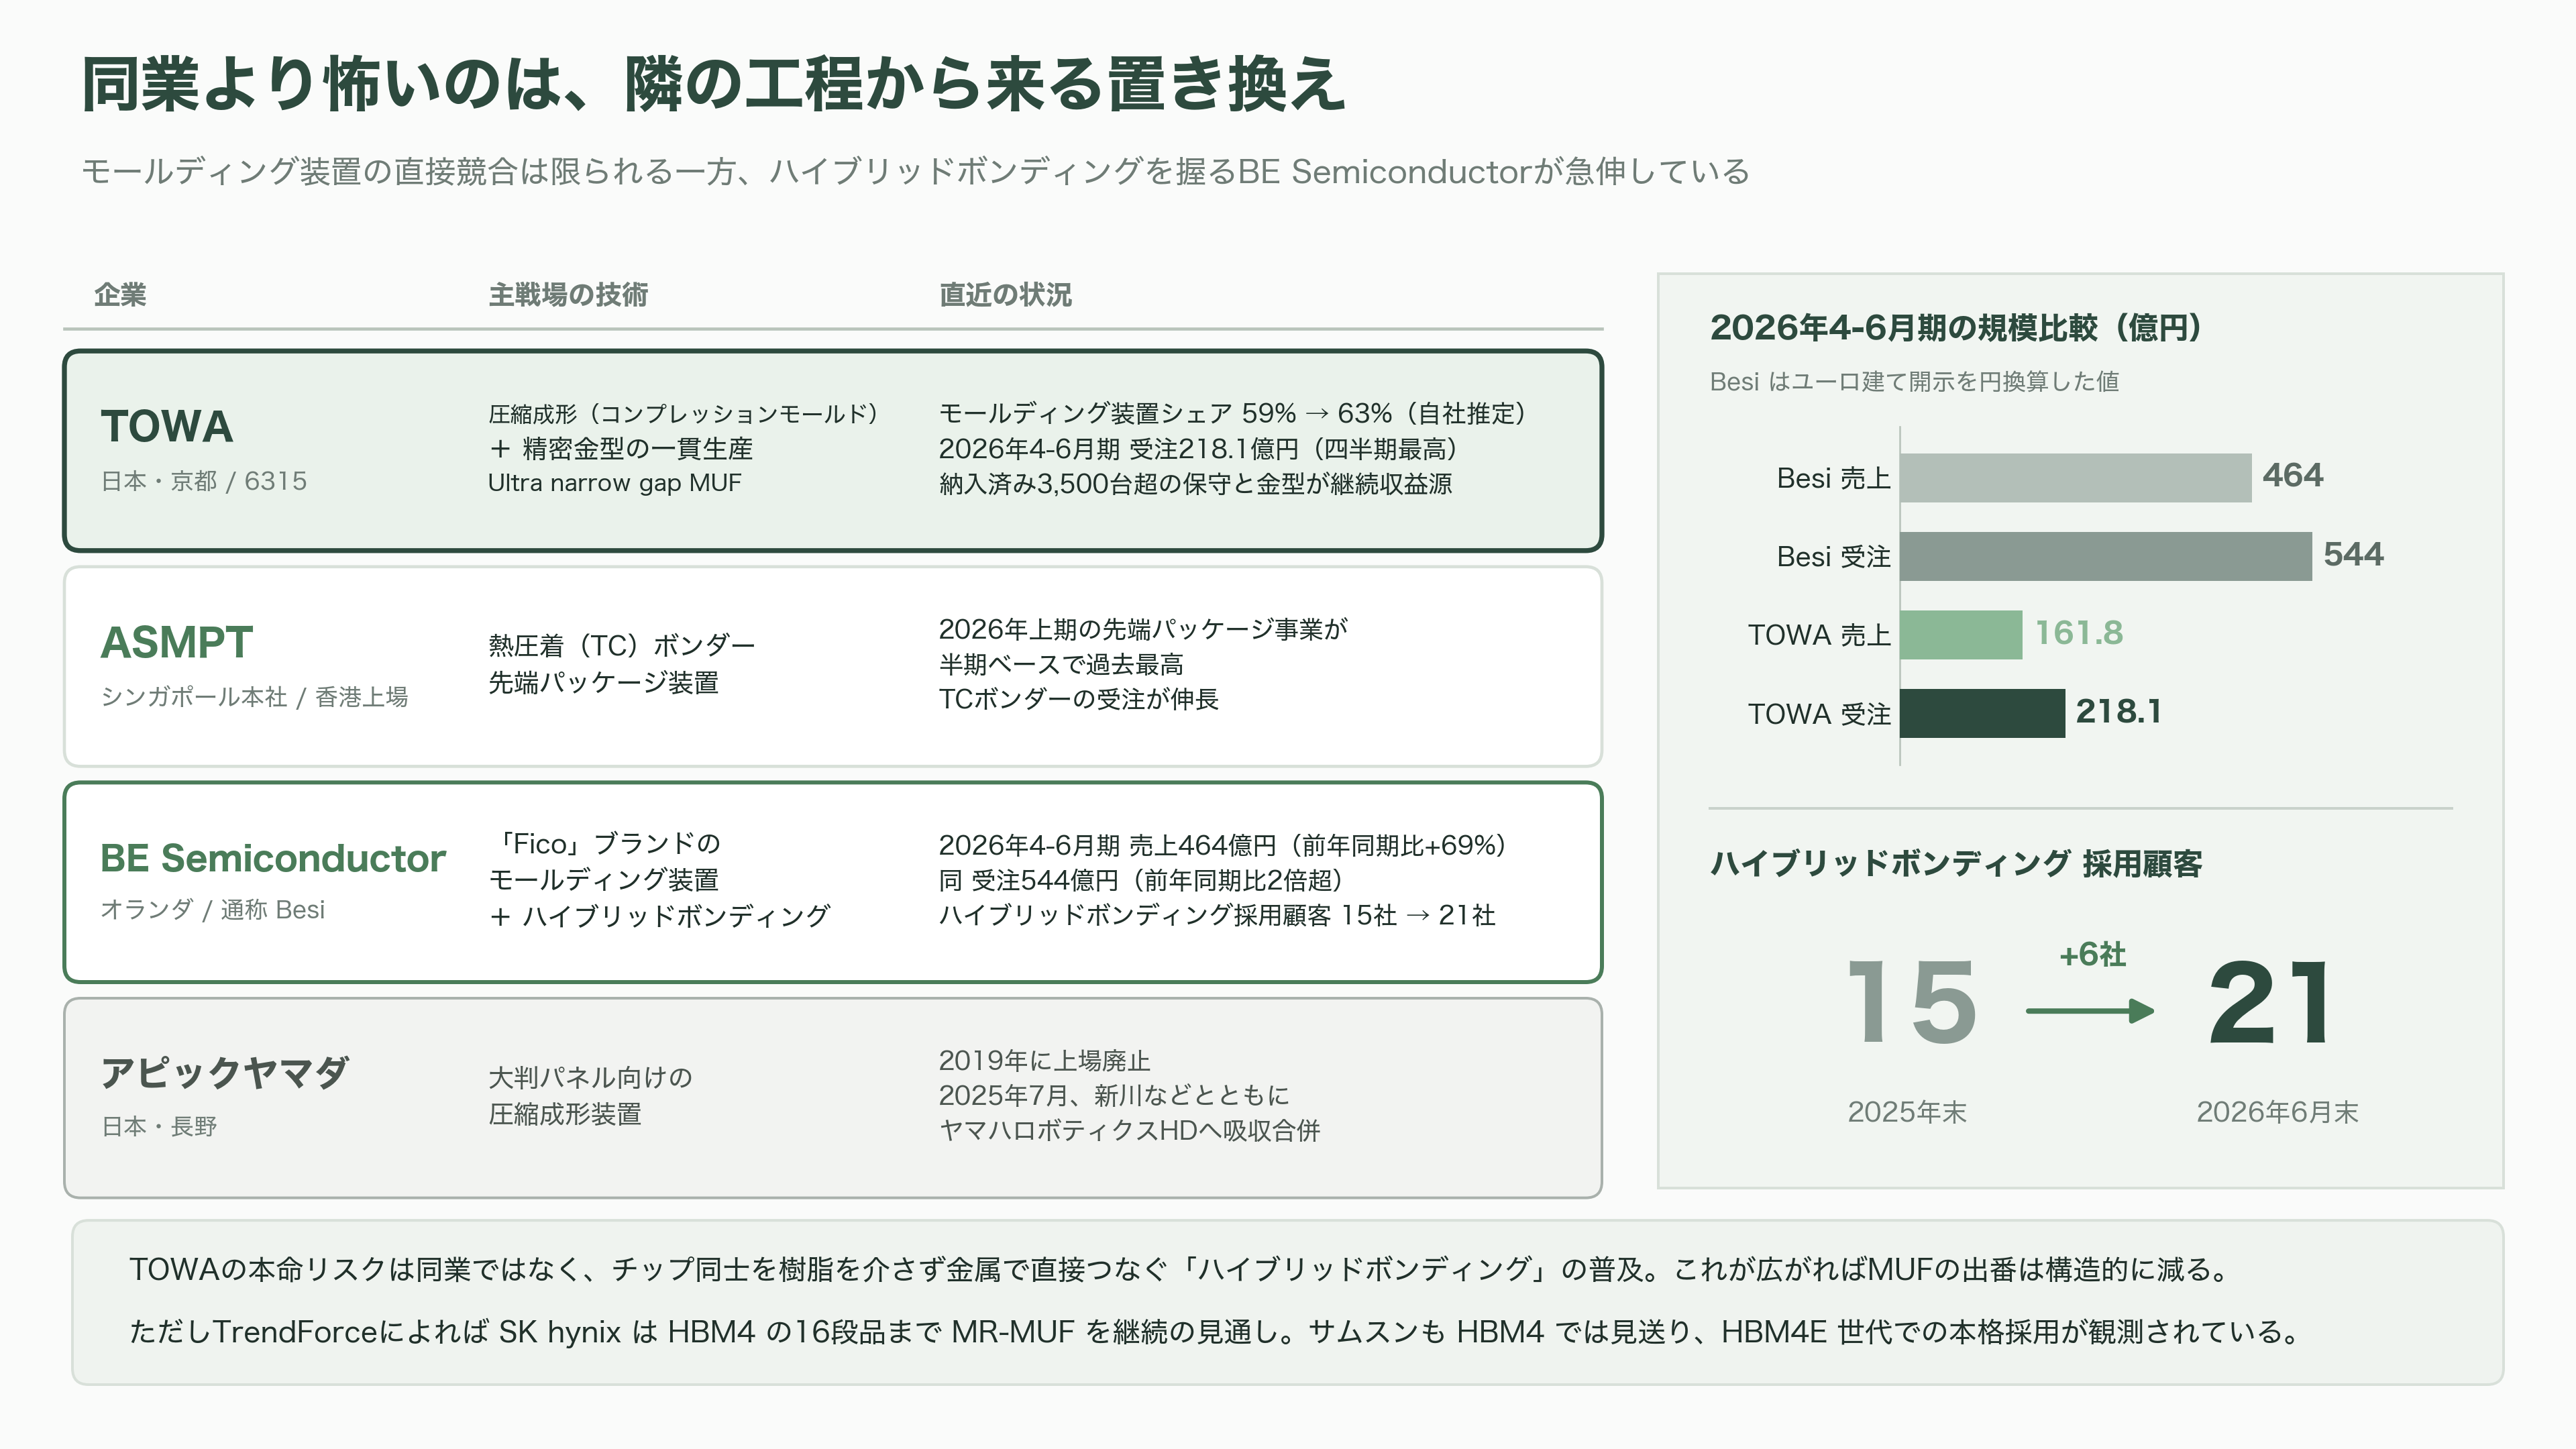Click the TOWA 売上 light green bar
2576x1449 pixels.
click(x=1961, y=635)
